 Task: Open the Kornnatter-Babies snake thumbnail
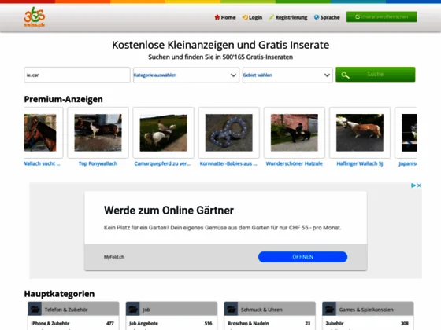click(x=229, y=133)
